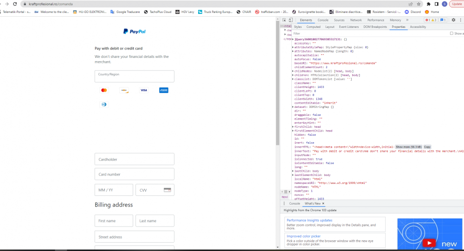This screenshot has height=251, width=464.
Task: Open the DevTools three-dot customize menu
Action: pyautogui.click(x=460, y=20)
